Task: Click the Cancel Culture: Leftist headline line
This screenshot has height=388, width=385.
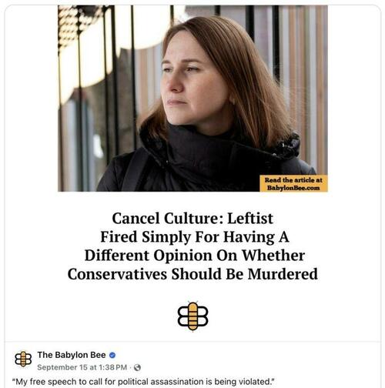Action: pyautogui.click(x=192, y=219)
